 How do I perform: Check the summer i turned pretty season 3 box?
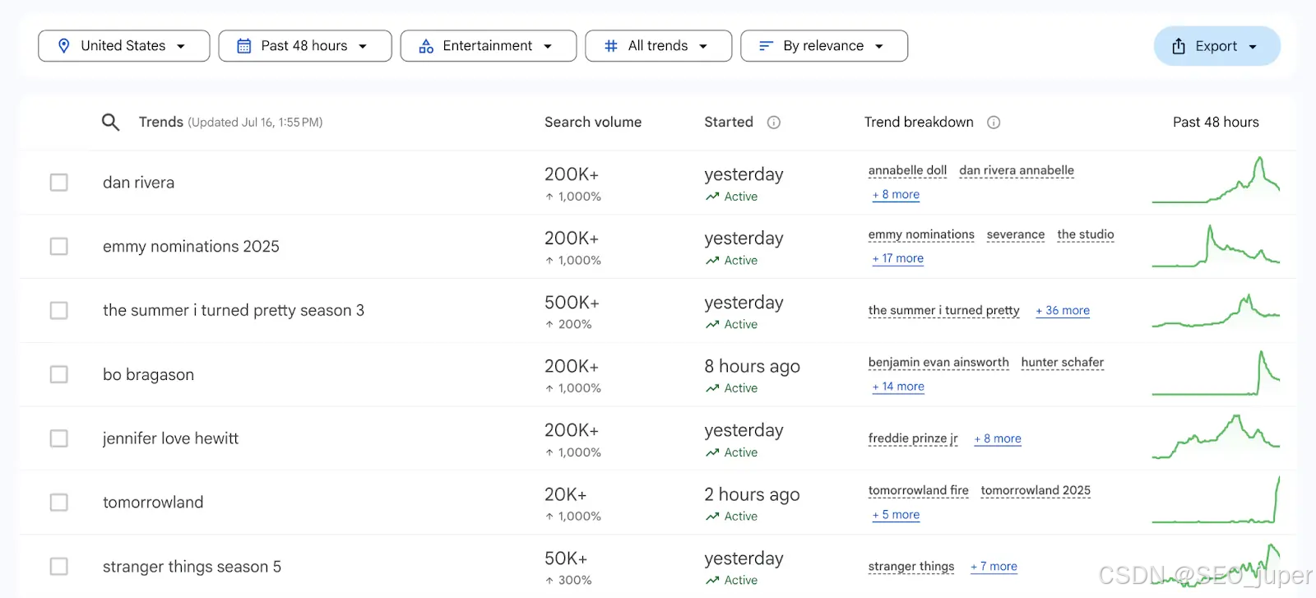pos(59,311)
